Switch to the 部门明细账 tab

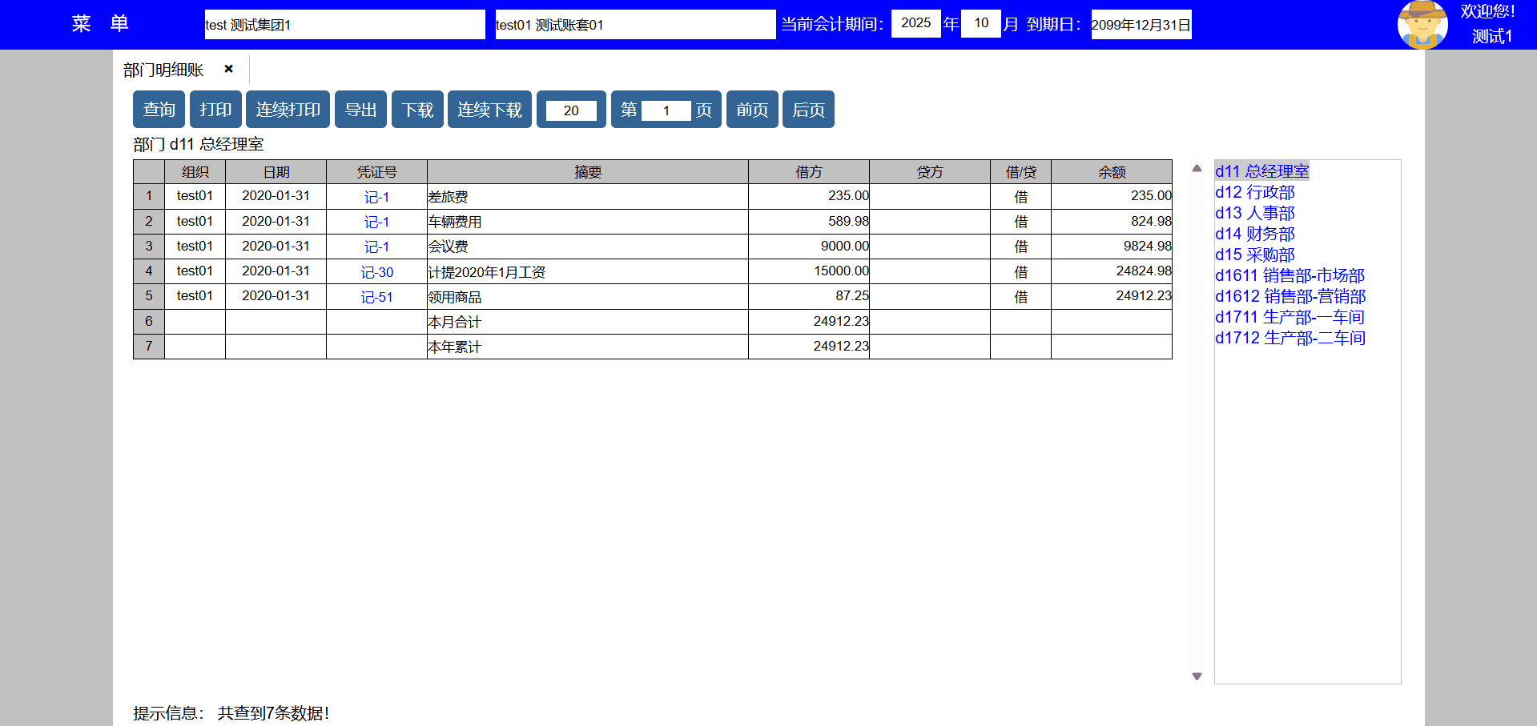[x=163, y=70]
